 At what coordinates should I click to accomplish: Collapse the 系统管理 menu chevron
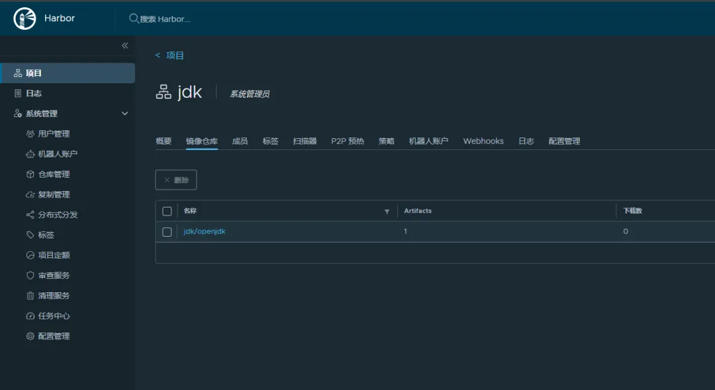[124, 113]
